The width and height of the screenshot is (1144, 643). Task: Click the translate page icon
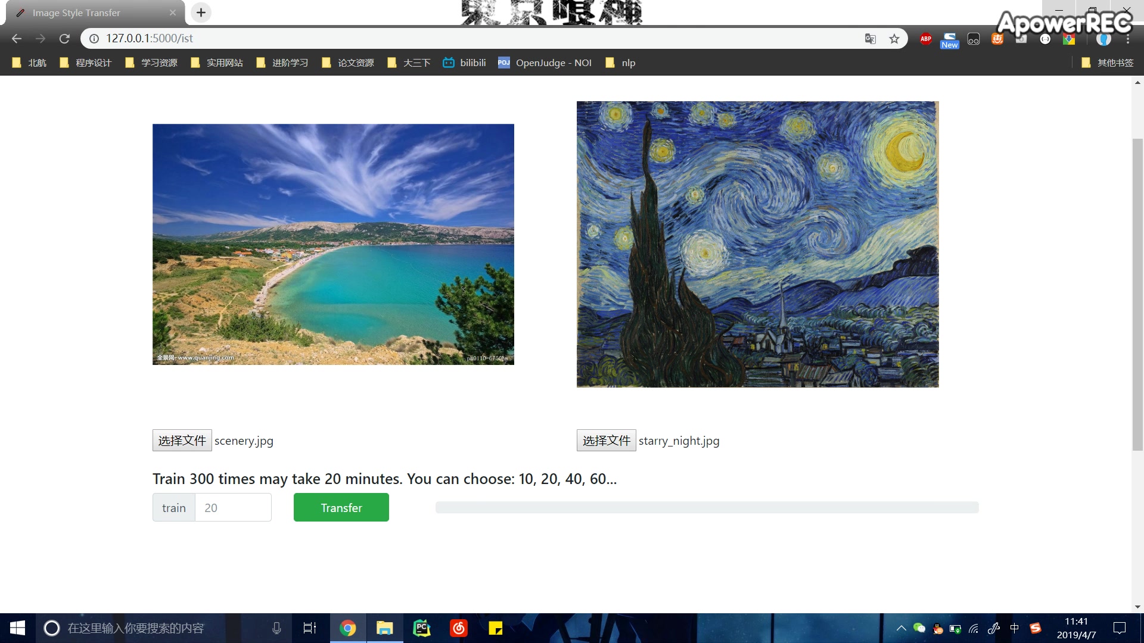pos(871,38)
